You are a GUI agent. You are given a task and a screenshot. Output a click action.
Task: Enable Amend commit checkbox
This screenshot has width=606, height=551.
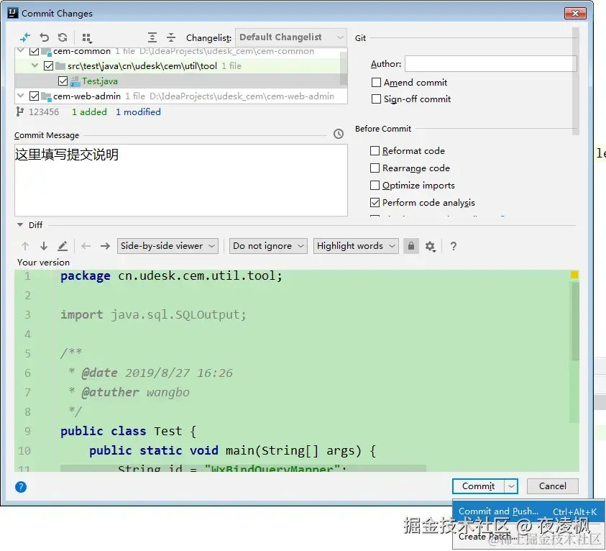[x=376, y=82]
